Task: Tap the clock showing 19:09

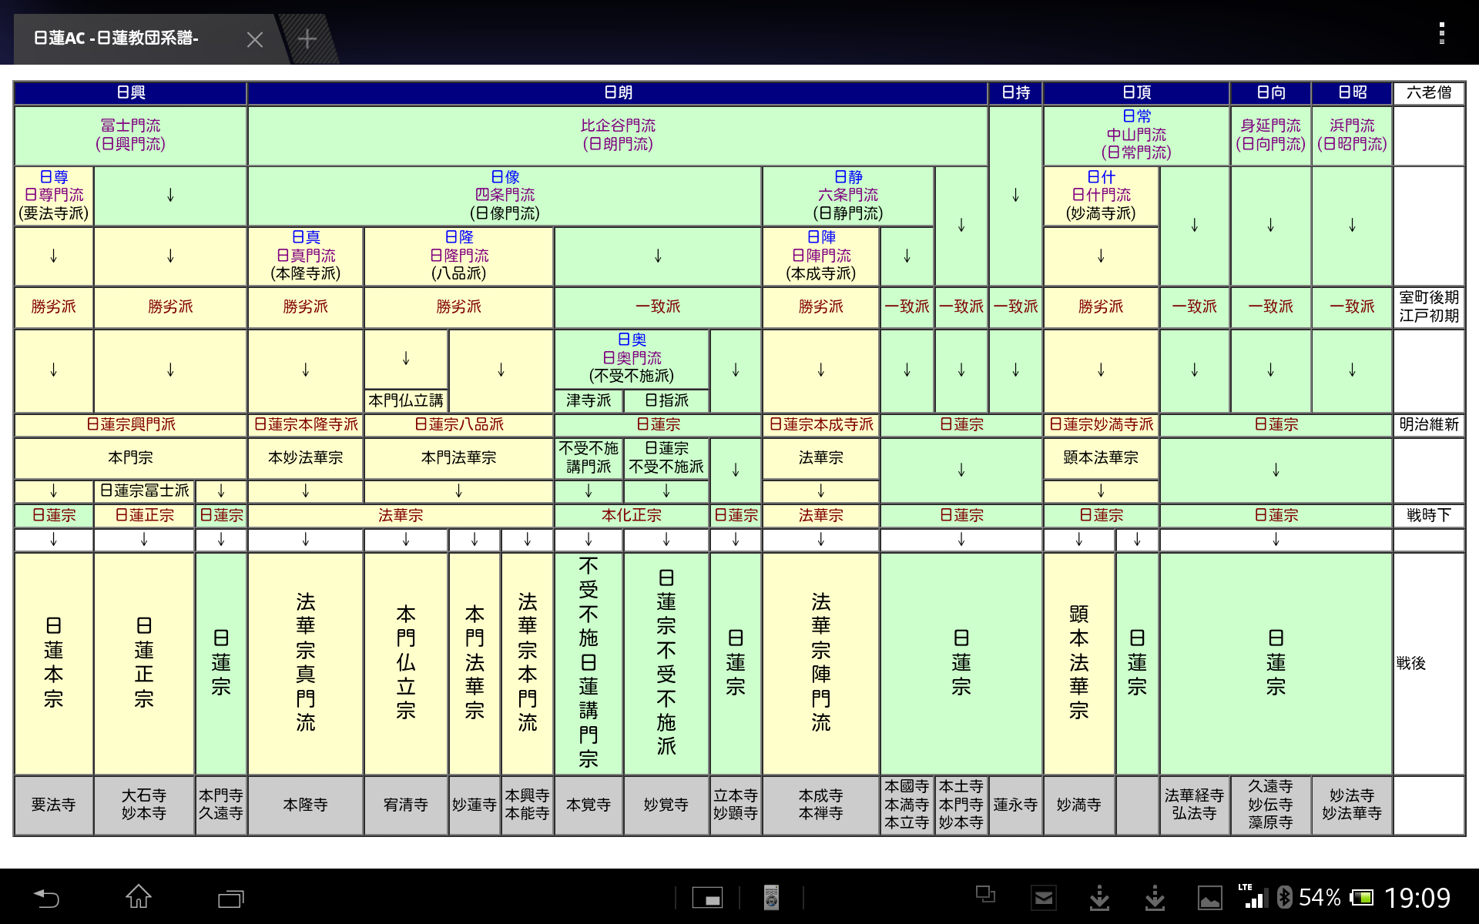Action: 1417,898
